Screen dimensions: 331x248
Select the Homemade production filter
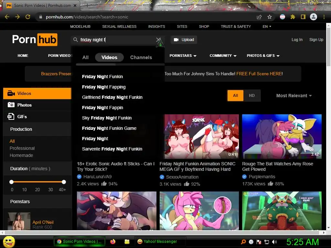click(21, 155)
